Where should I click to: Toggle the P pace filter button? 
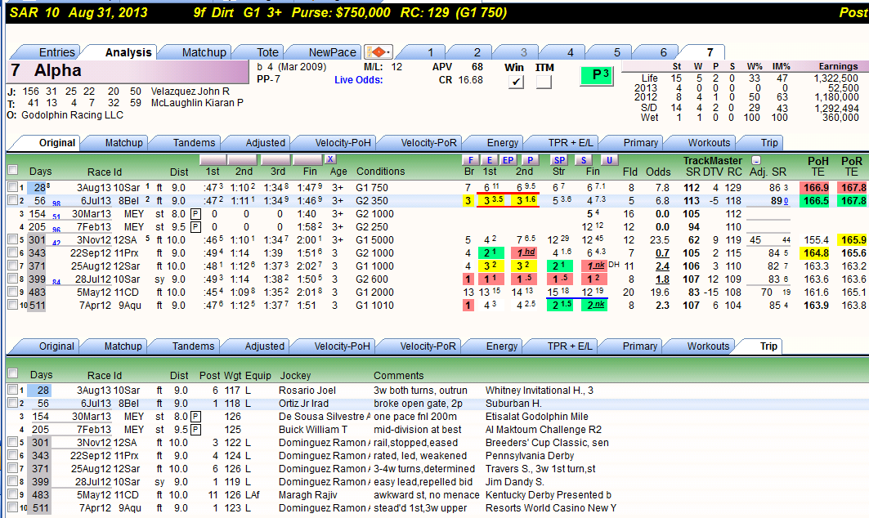530,160
